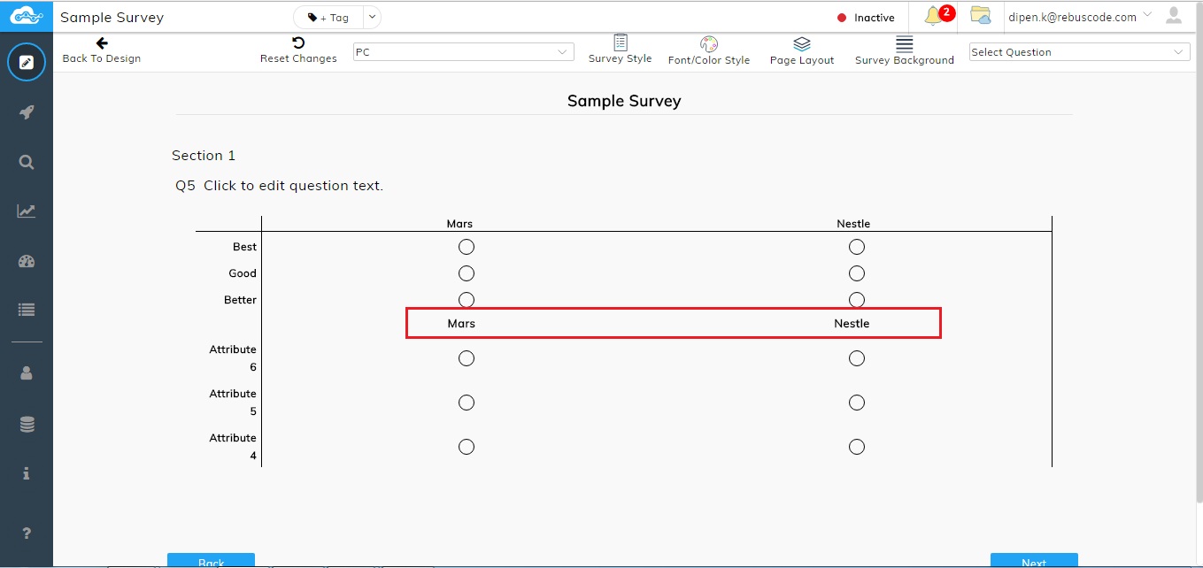Image resolution: width=1203 pixels, height=568 pixels.
Task: Click the Next button
Action: [1034, 561]
